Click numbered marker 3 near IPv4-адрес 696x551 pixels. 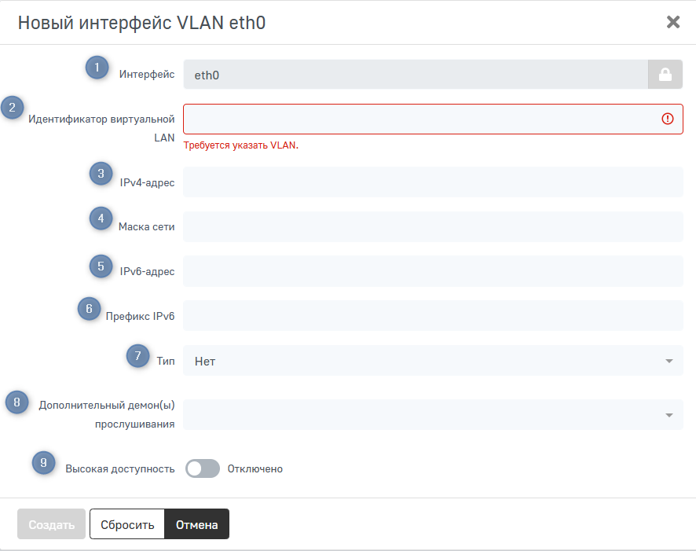point(101,174)
